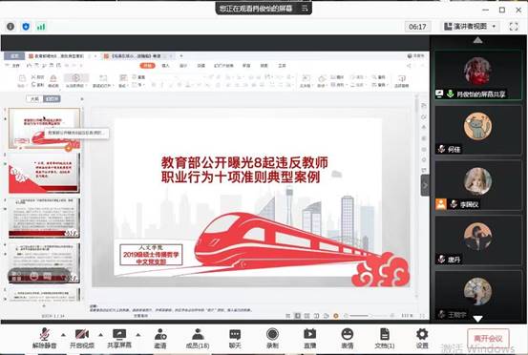Check the green network signal icon

tap(41, 27)
